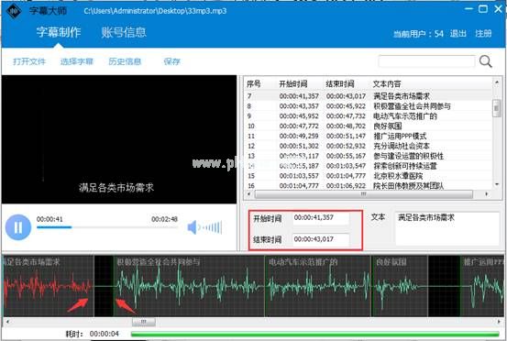Pause playback with the round pause button
The height and width of the screenshot is (341, 507).
(18, 227)
